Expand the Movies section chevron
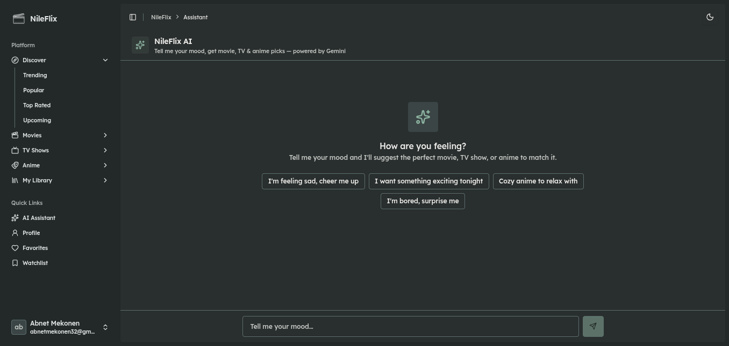 105,135
